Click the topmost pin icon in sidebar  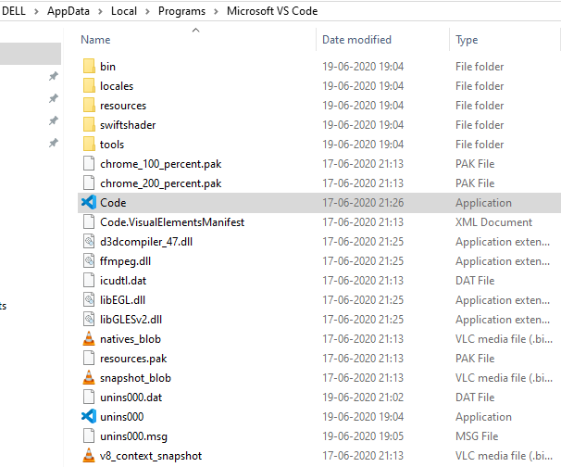point(54,76)
